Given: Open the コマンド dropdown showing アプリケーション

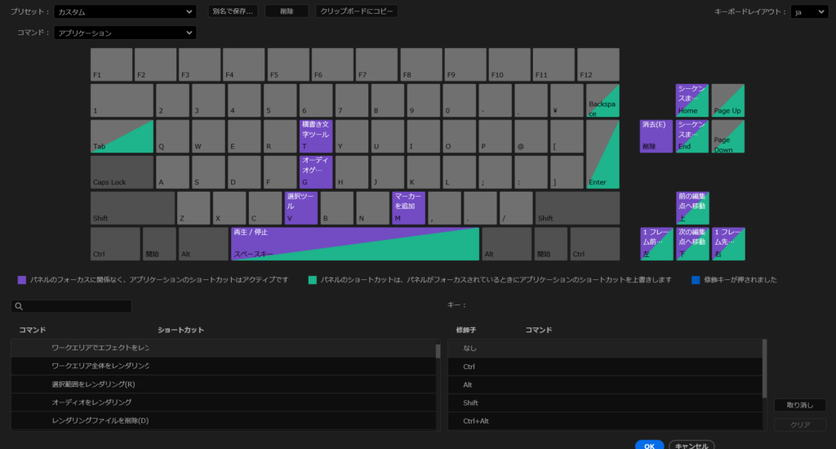Looking at the screenshot, I should (125, 33).
